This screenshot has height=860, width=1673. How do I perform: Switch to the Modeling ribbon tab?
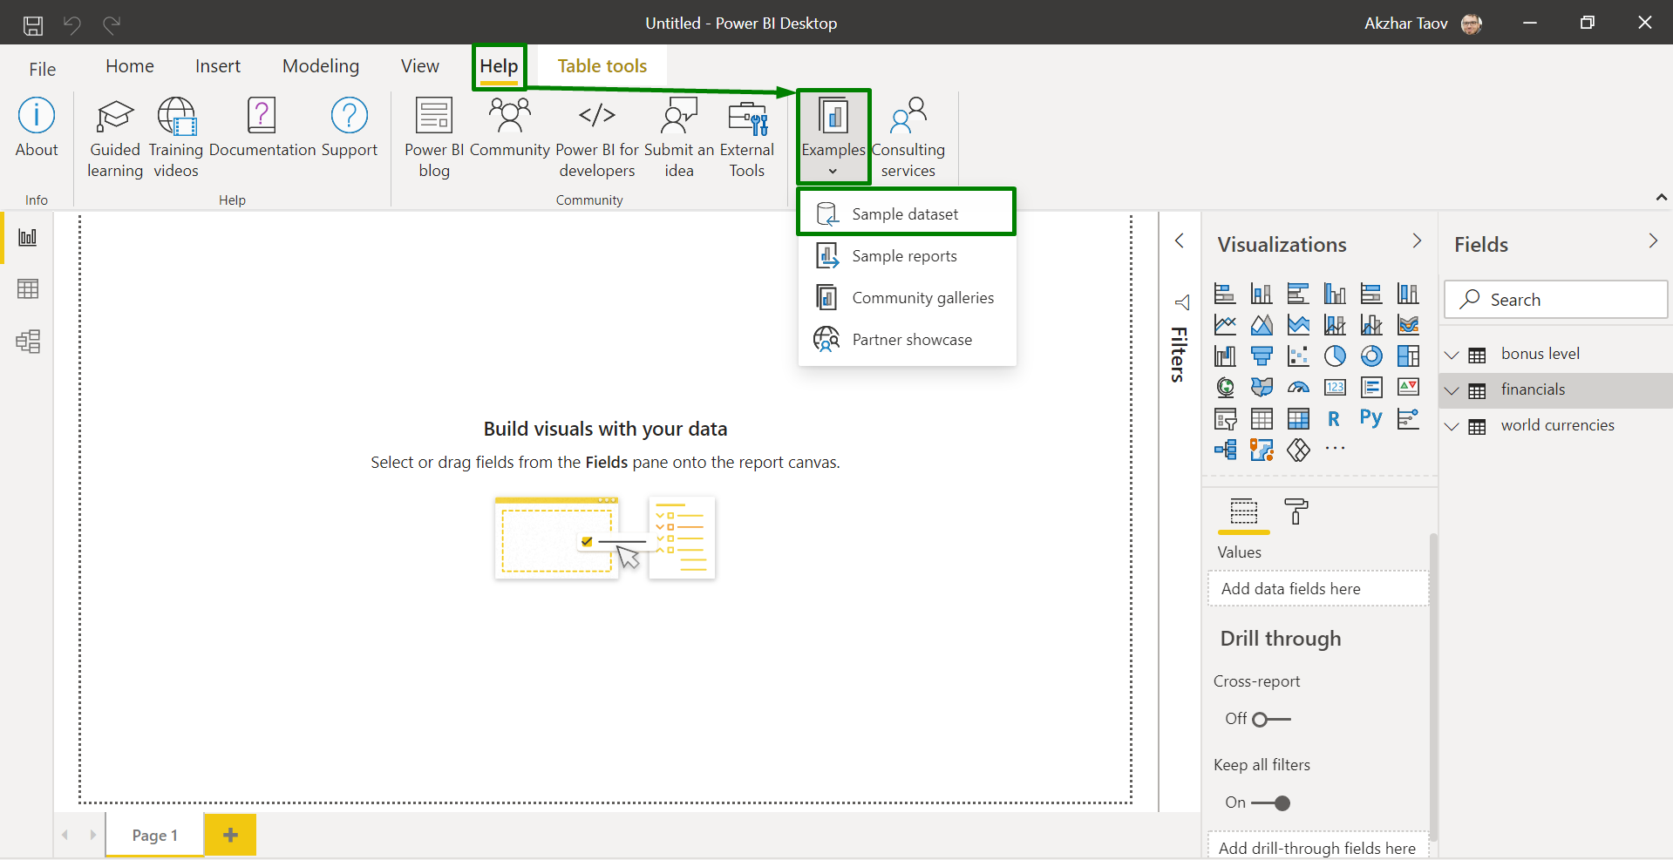[321, 66]
